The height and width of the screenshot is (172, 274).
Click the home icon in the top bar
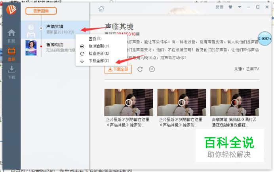coord(101,9)
